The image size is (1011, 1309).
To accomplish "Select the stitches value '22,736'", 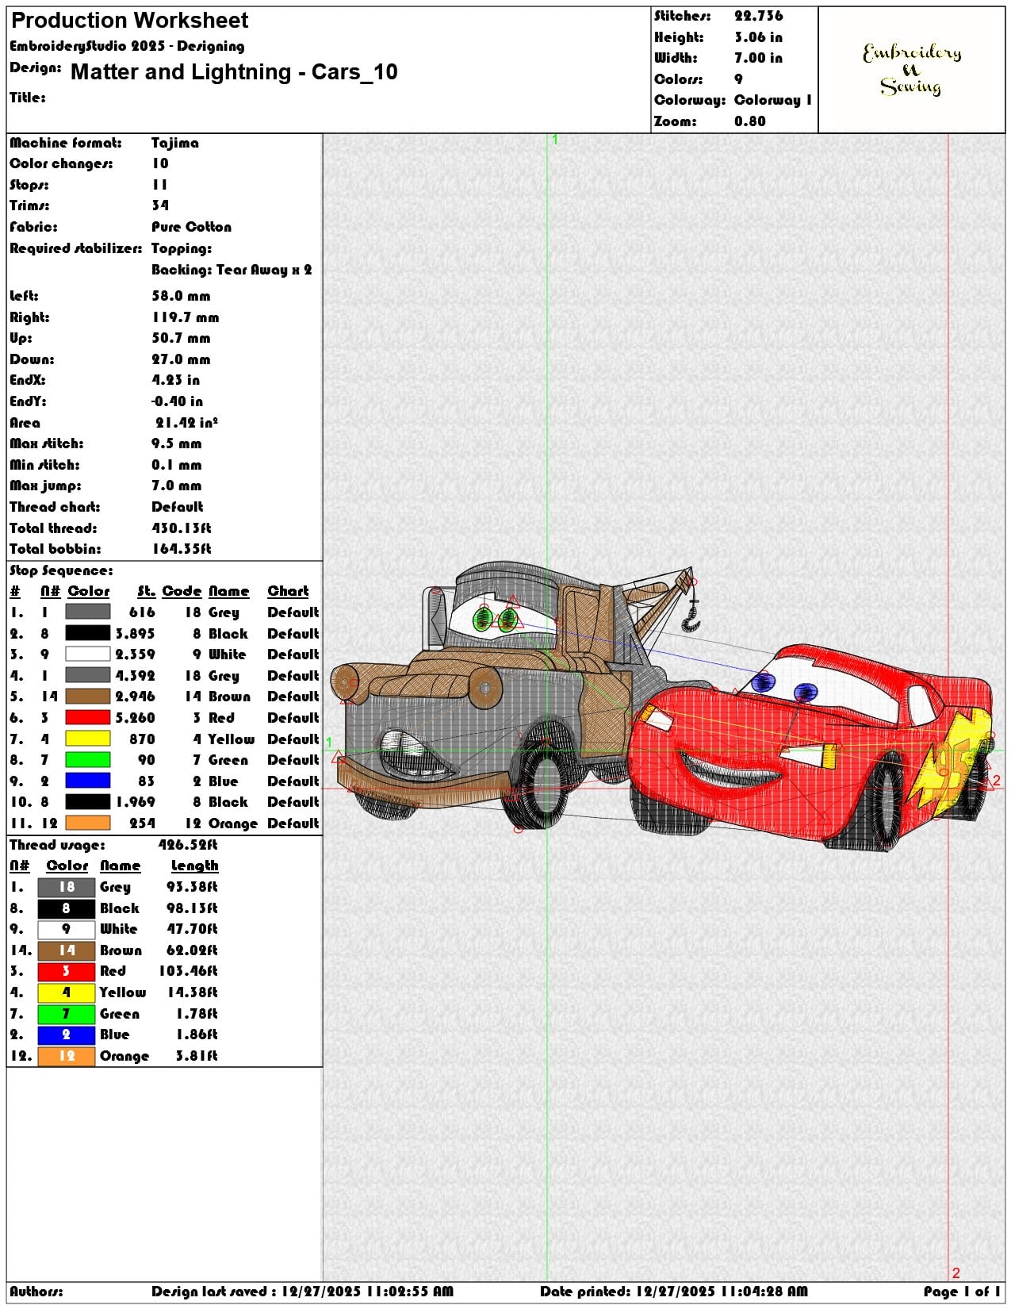I will tap(758, 16).
